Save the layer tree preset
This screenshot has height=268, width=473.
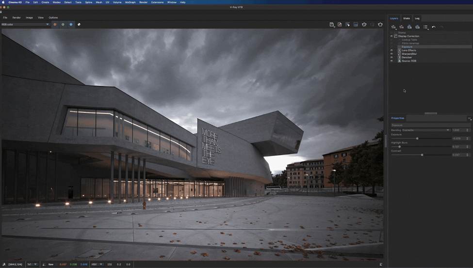click(x=409, y=27)
